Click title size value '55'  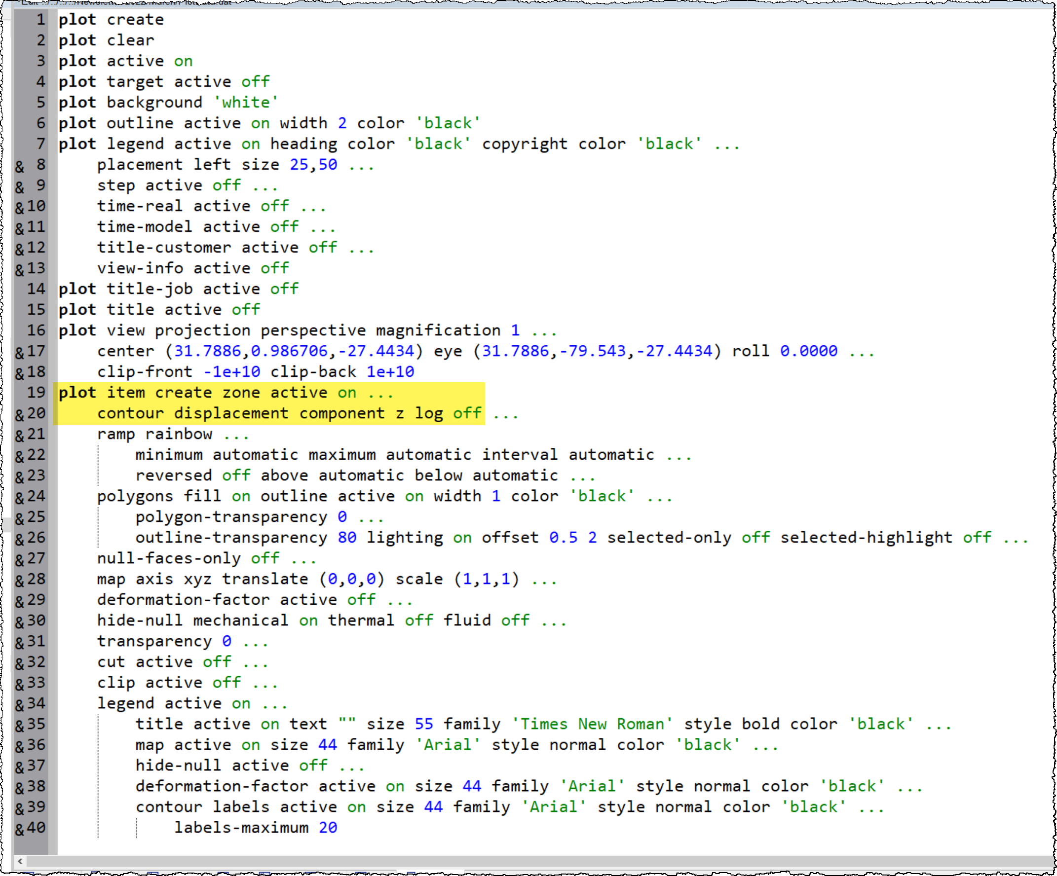pos(424,724)
